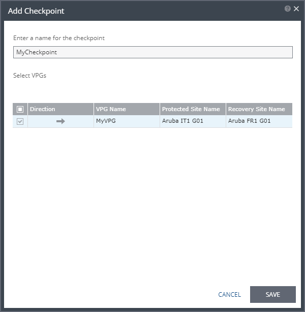Click divider between Direction and VPG Name headers

tap(94, 109)
